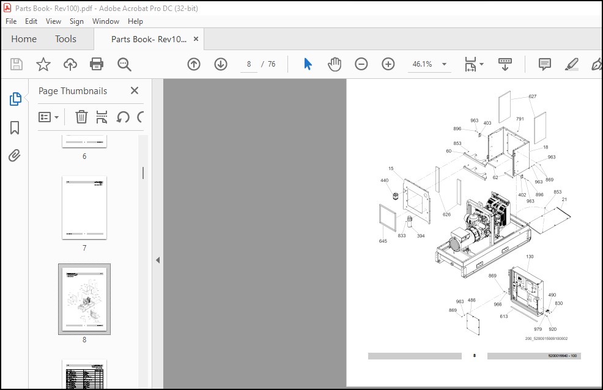The height and width of the screenshot is (390, 603).
Task: Click part label 613 in the diagram
Action: click(504, 316)
